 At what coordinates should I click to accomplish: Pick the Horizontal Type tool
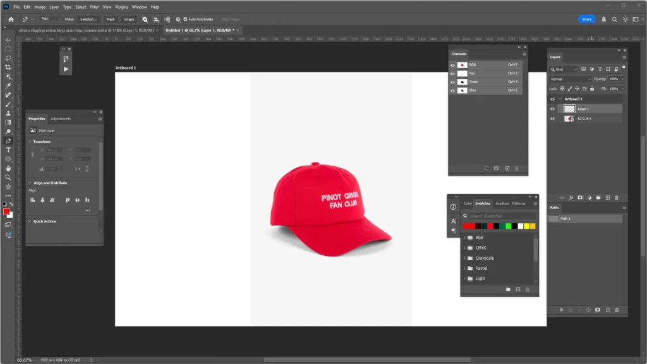point(8,150)
